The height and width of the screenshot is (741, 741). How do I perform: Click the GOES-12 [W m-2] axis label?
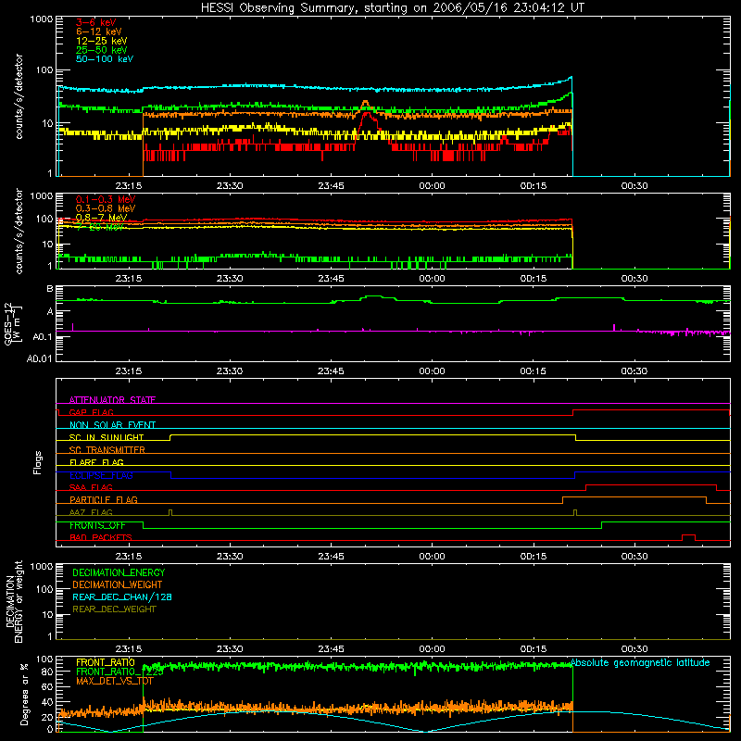pyautogui.click(x=13, y=323)
